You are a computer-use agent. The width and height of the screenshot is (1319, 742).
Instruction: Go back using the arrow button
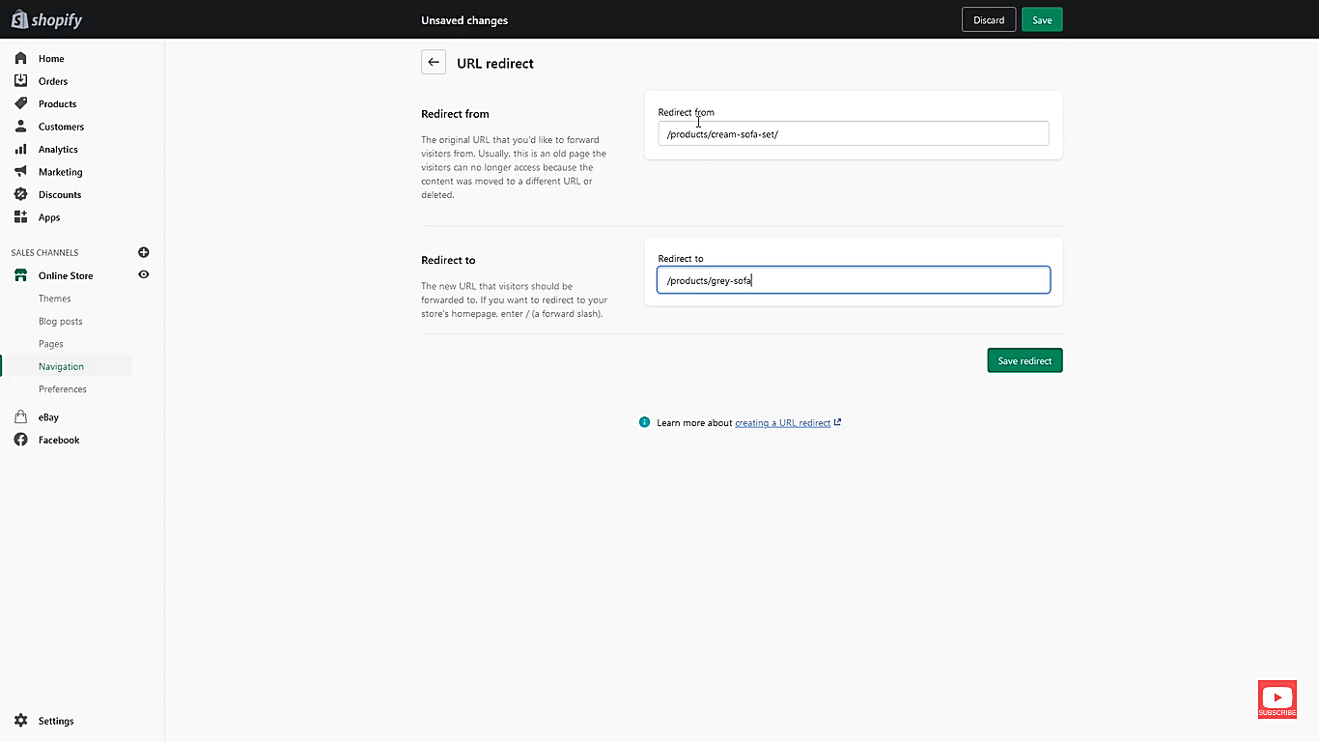pos(434,62)
